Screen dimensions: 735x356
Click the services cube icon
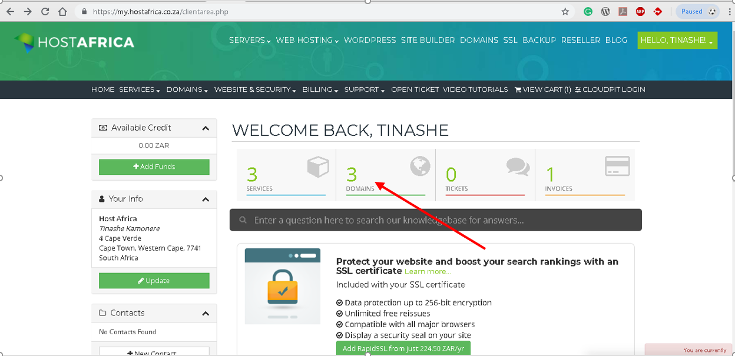[x=318, y=167]
